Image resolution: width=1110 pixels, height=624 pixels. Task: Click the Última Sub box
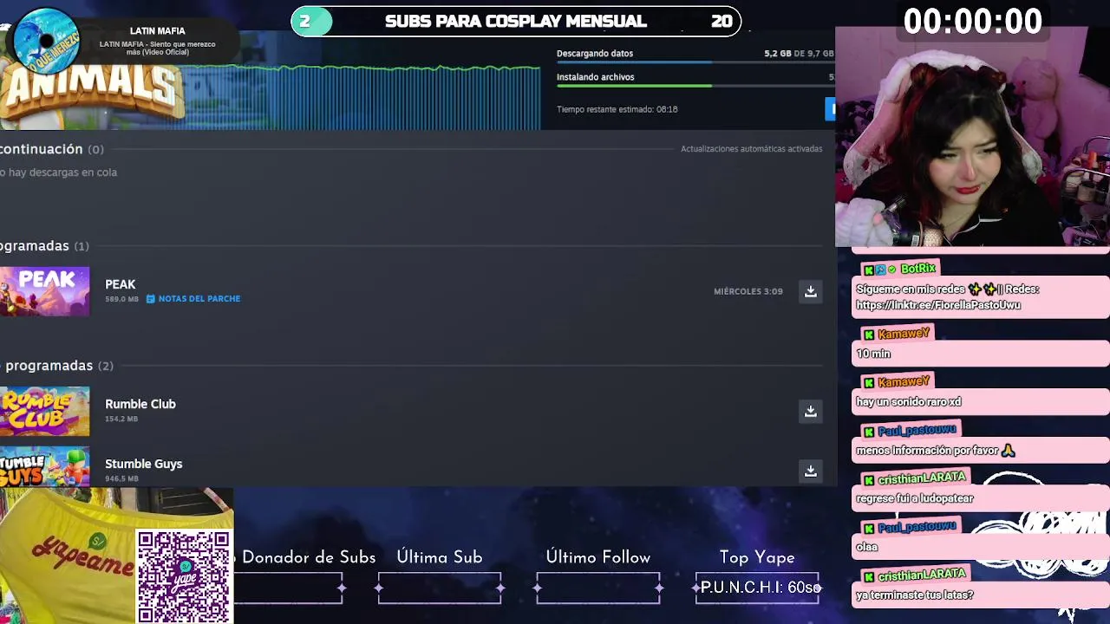(440, 588)
